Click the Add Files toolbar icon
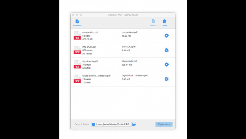This screenshot has height=139, width=246. pos(77,21)
